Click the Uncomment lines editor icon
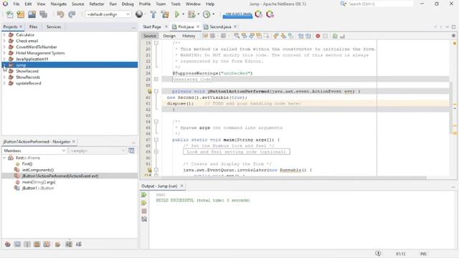This screenshot has height=258, width=459. coord(342,36)
